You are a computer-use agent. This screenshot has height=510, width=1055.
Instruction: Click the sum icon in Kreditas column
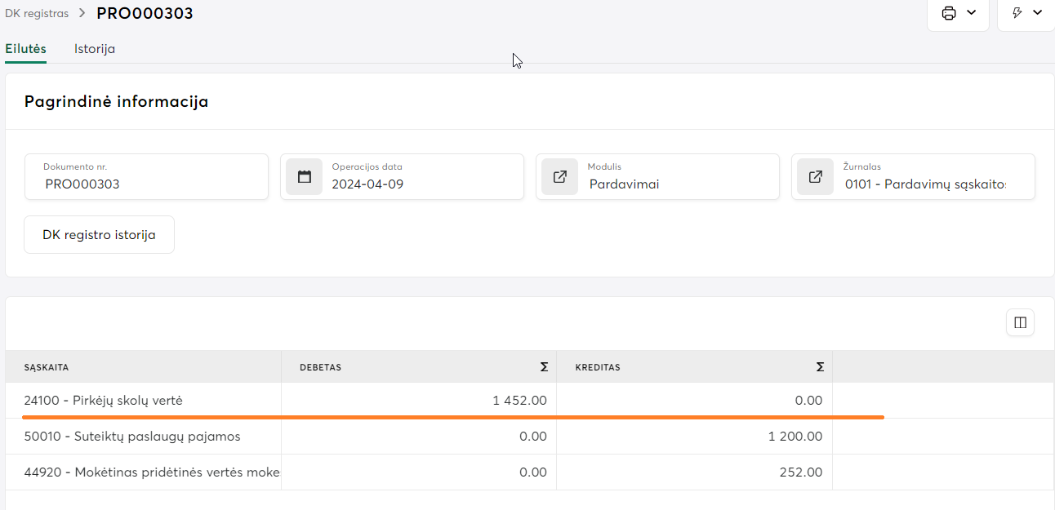(x=820, y=367)
